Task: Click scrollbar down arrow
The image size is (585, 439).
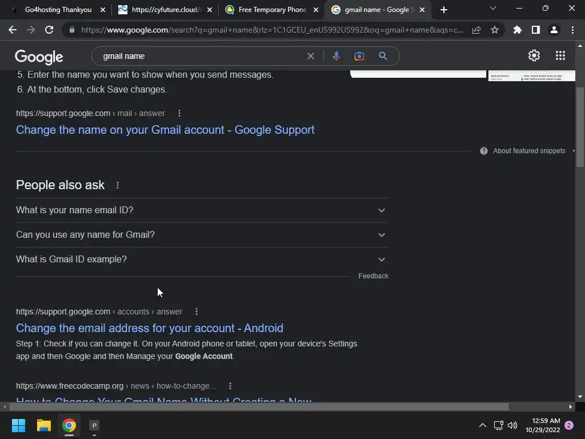Action: point(580,397)
